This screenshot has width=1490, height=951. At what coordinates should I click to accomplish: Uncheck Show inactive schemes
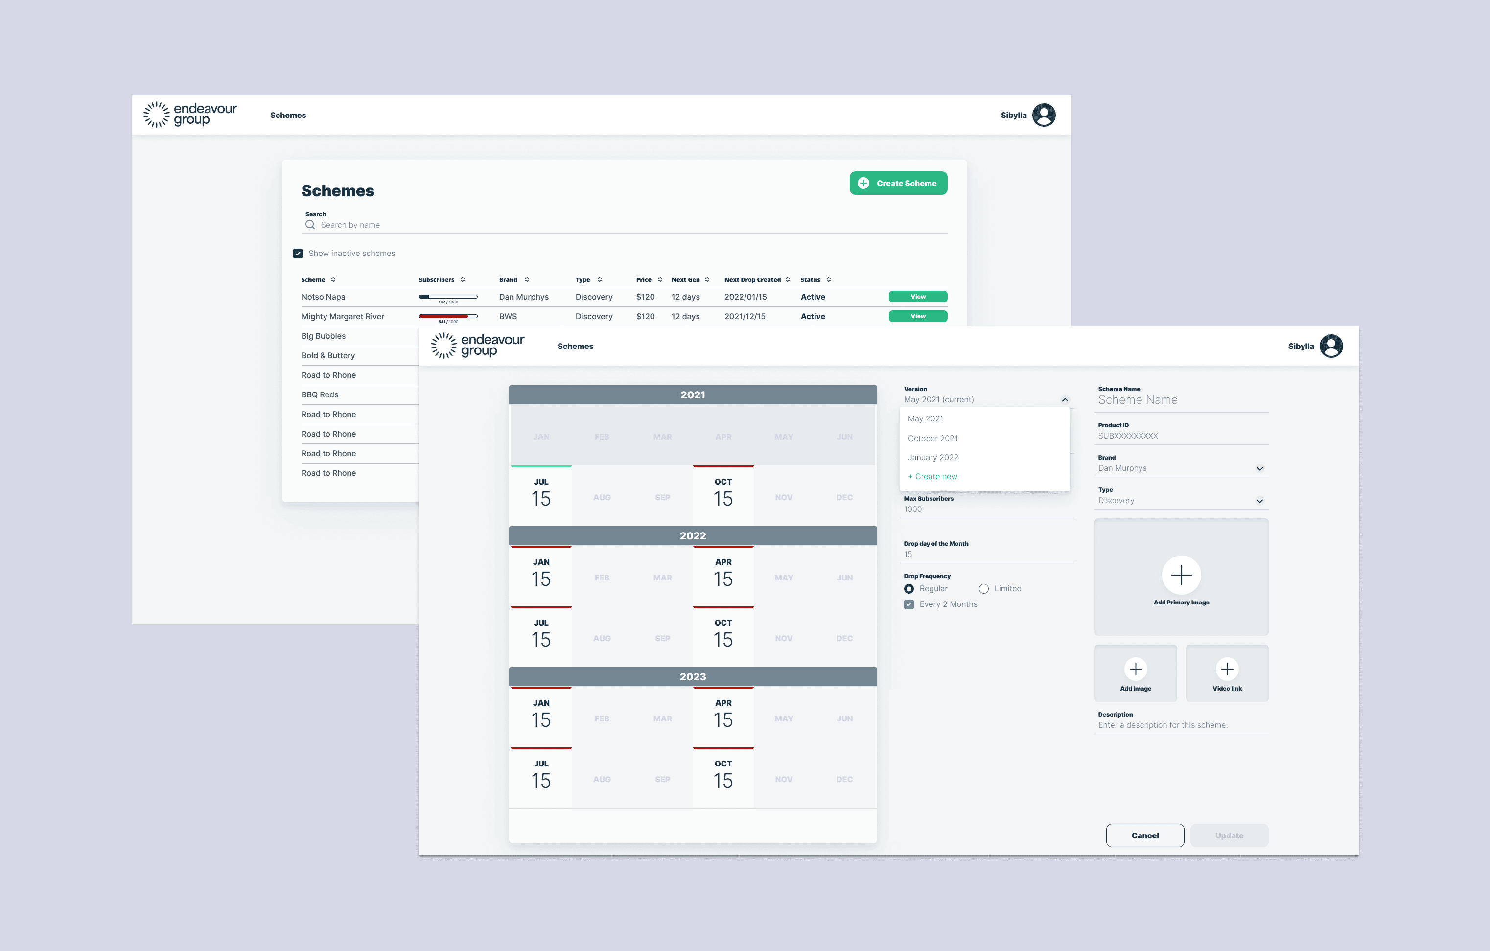click(298, 253)
